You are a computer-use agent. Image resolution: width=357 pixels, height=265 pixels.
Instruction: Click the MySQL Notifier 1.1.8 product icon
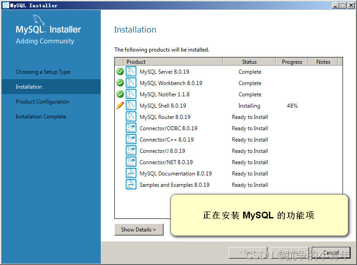click(131, 94)
